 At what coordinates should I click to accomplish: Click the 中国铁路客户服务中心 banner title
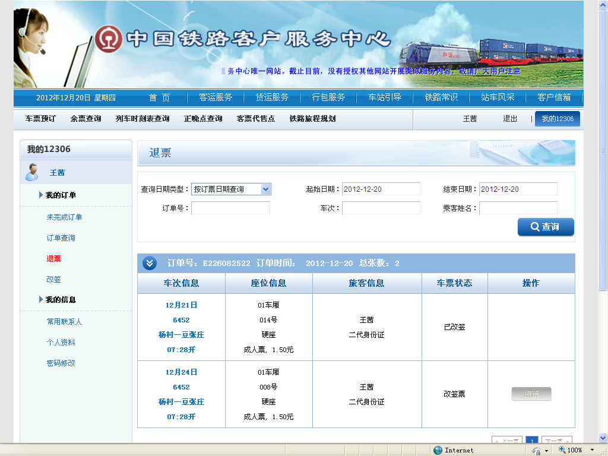pos(258,39)
